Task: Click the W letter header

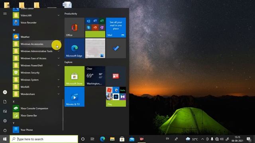Action: point(14,30)
